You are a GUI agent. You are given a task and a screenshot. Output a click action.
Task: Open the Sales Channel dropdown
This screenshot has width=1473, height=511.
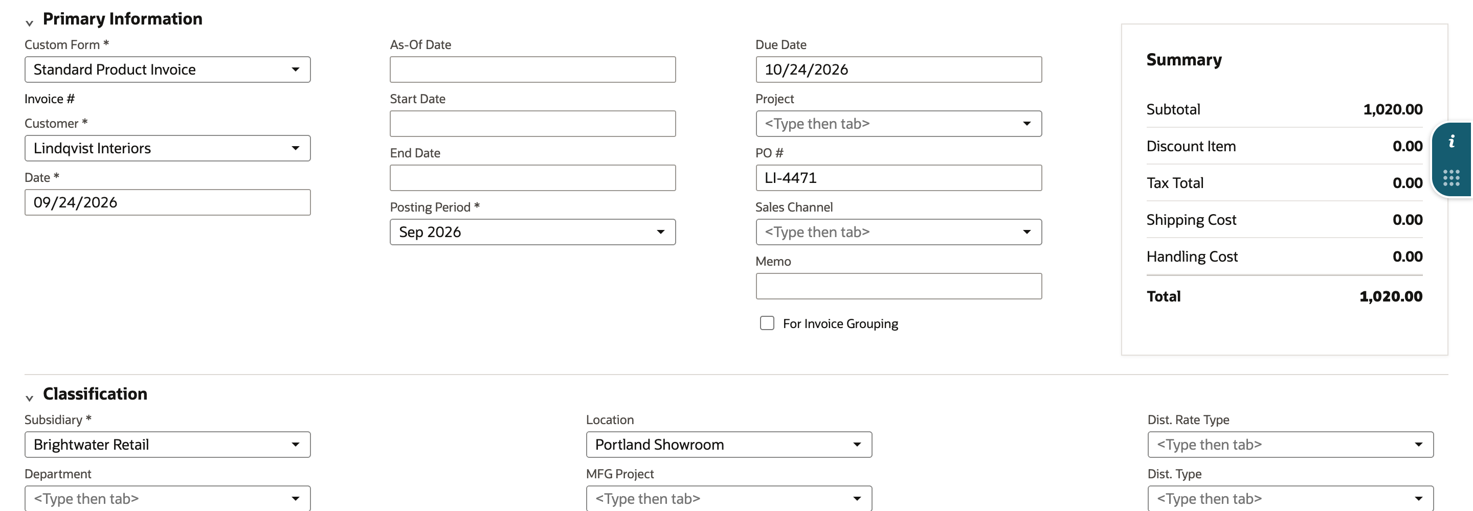click(898, 232)
